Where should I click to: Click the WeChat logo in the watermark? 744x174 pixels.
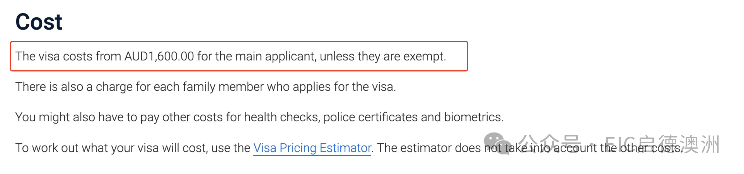(497, 143)
